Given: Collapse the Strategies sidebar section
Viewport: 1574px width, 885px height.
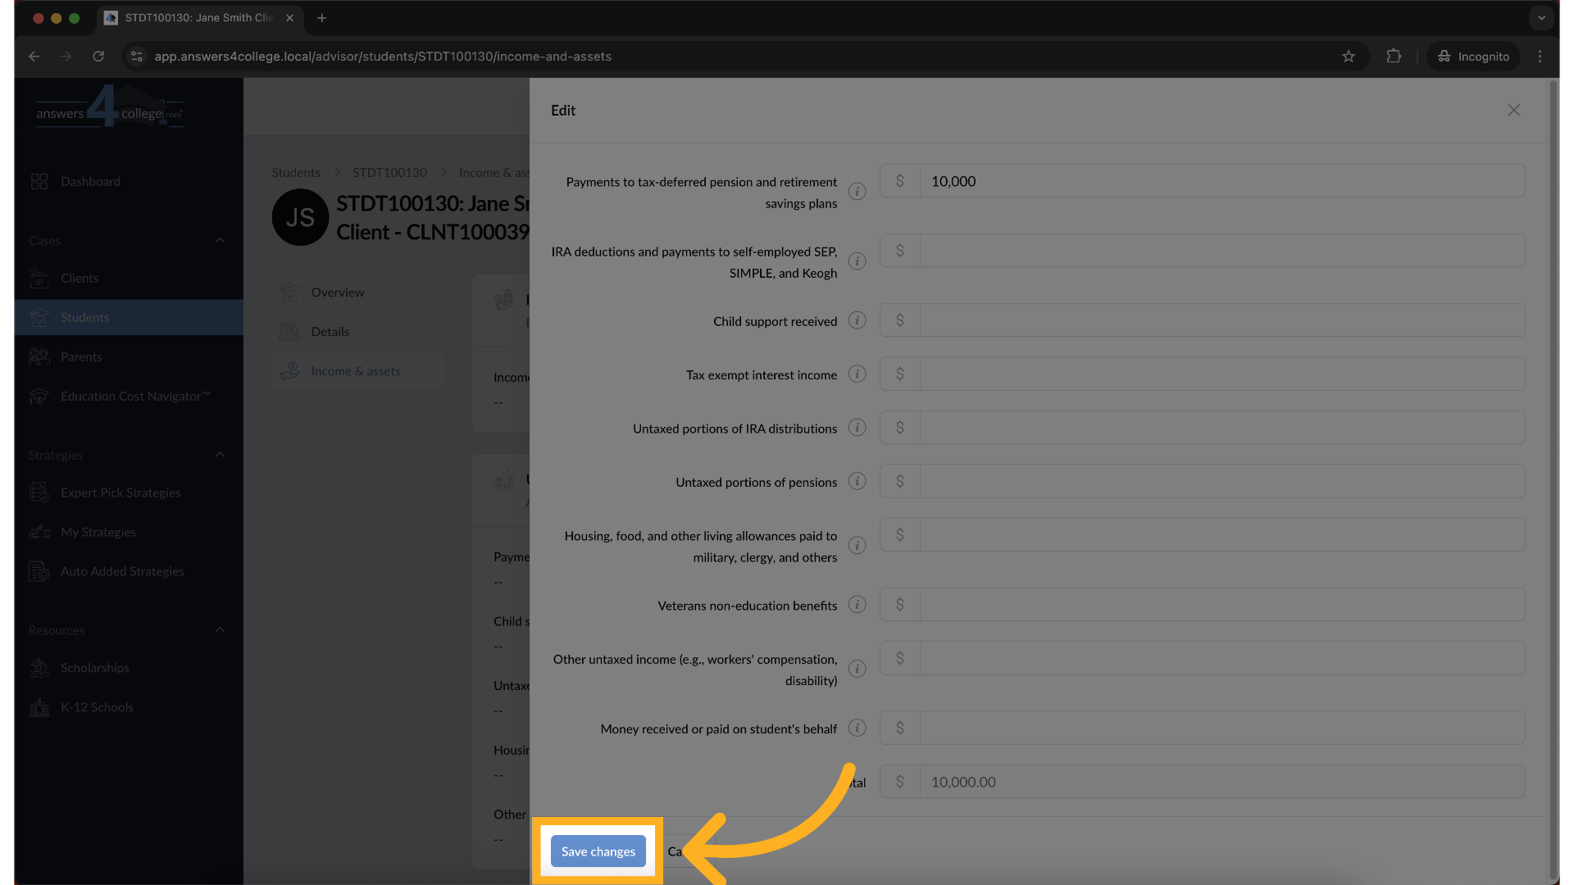Looking at the screenshot, I should point(220,455).
